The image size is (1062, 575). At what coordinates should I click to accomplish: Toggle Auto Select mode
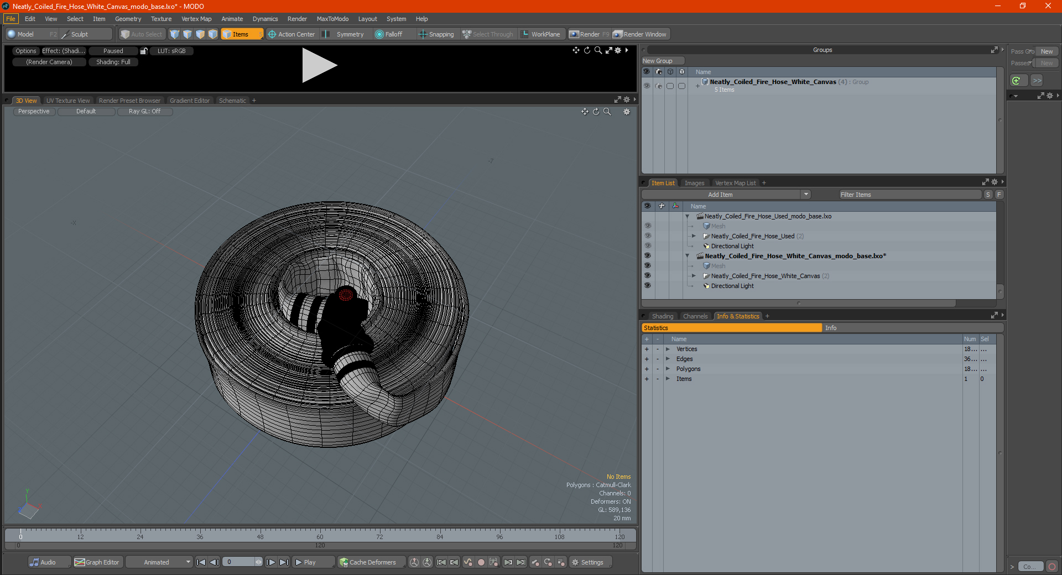pos(142,34)
